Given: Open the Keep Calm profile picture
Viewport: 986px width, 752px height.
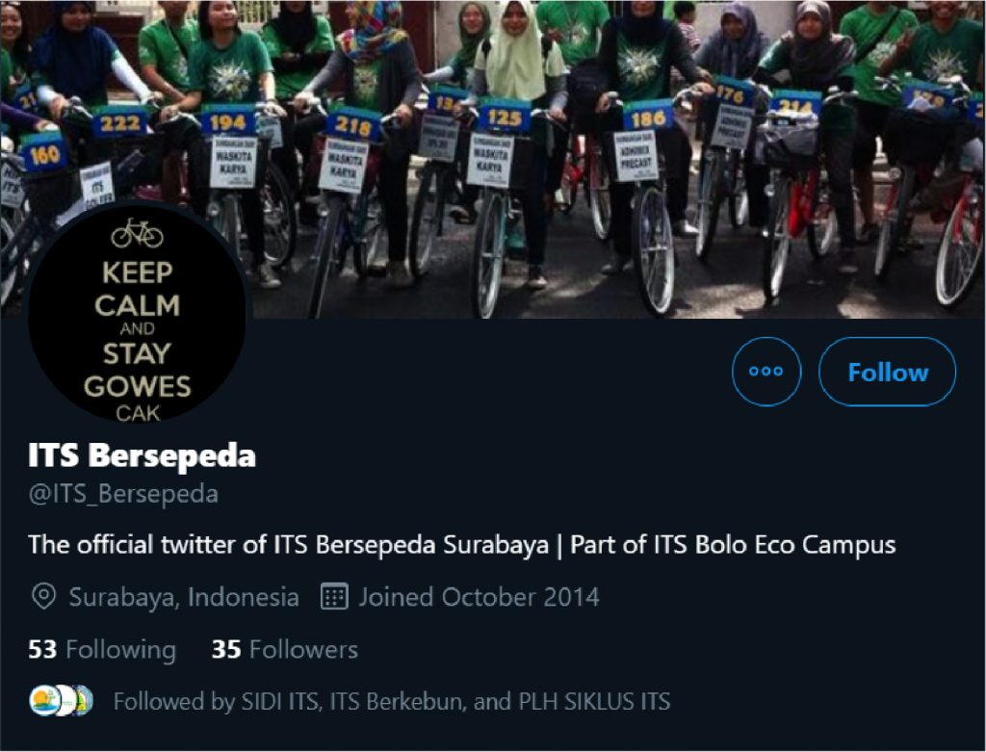Looking at the screenshot, I should [137, 313].
